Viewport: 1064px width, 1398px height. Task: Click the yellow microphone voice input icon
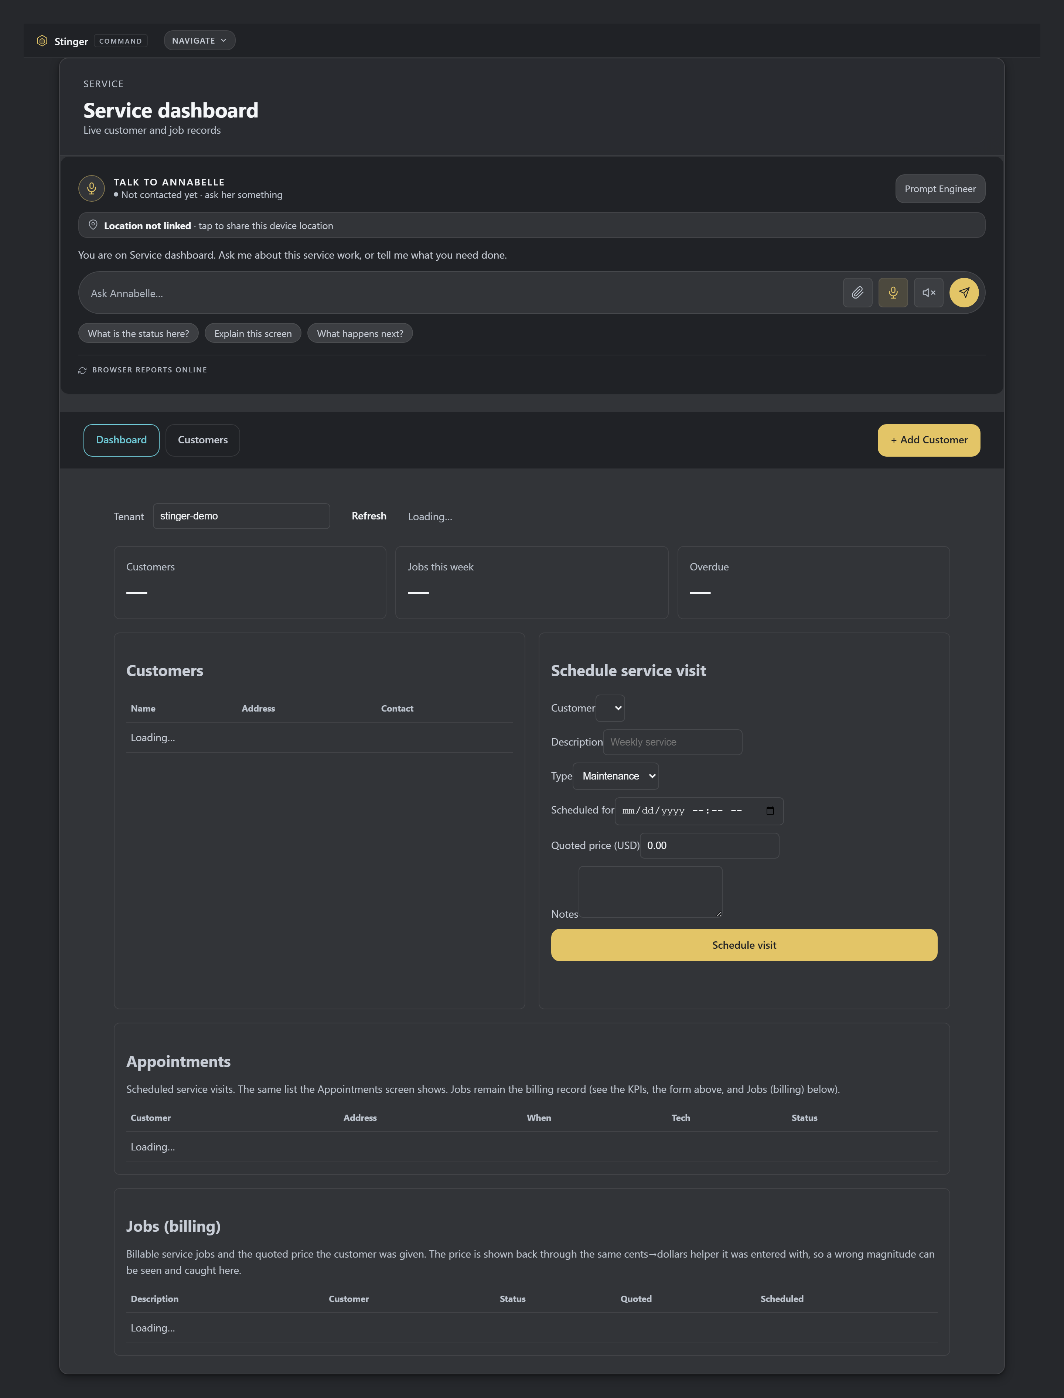click(892, 293)
